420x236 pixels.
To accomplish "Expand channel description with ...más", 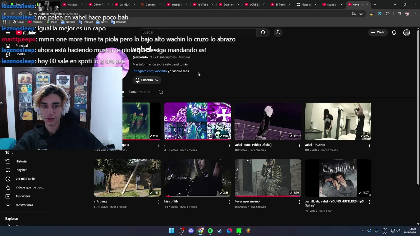I will pyautogui.click(x=184, y=64).
